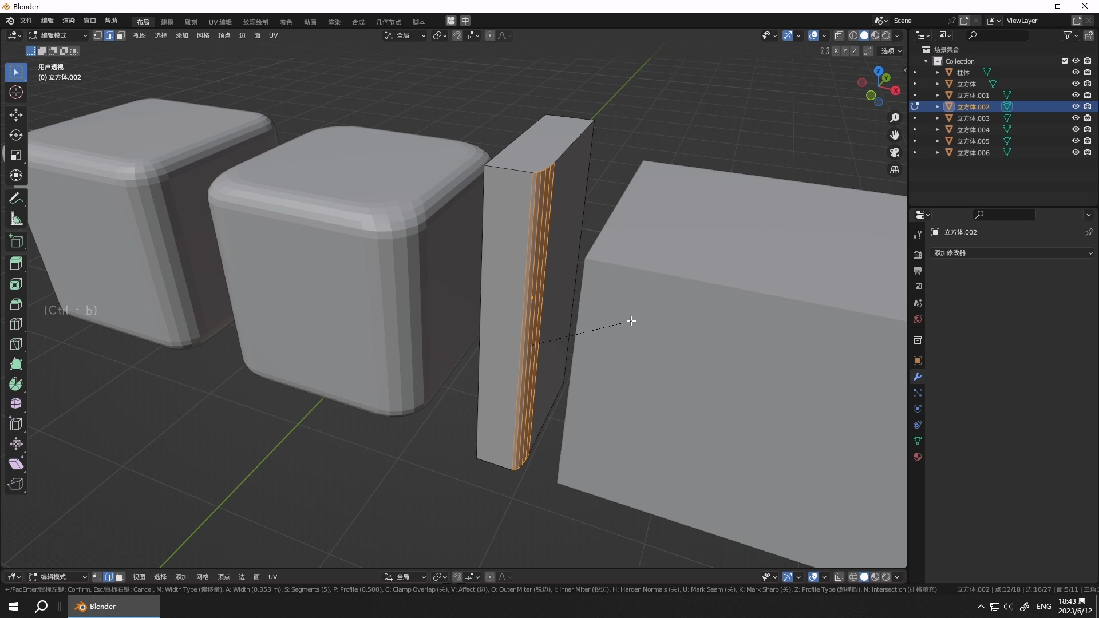
Task: Open the Material properties tab
Action: tap(918, 457)
